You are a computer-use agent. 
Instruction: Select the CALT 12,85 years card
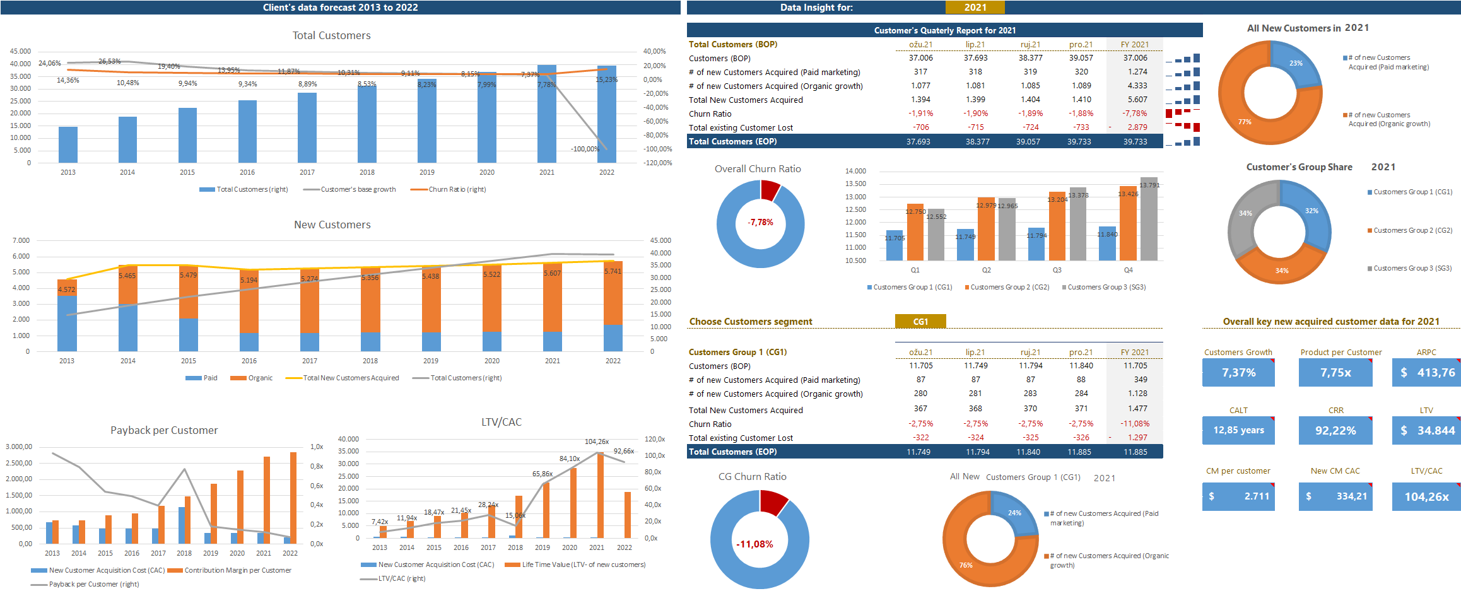tap(1238, 431)
